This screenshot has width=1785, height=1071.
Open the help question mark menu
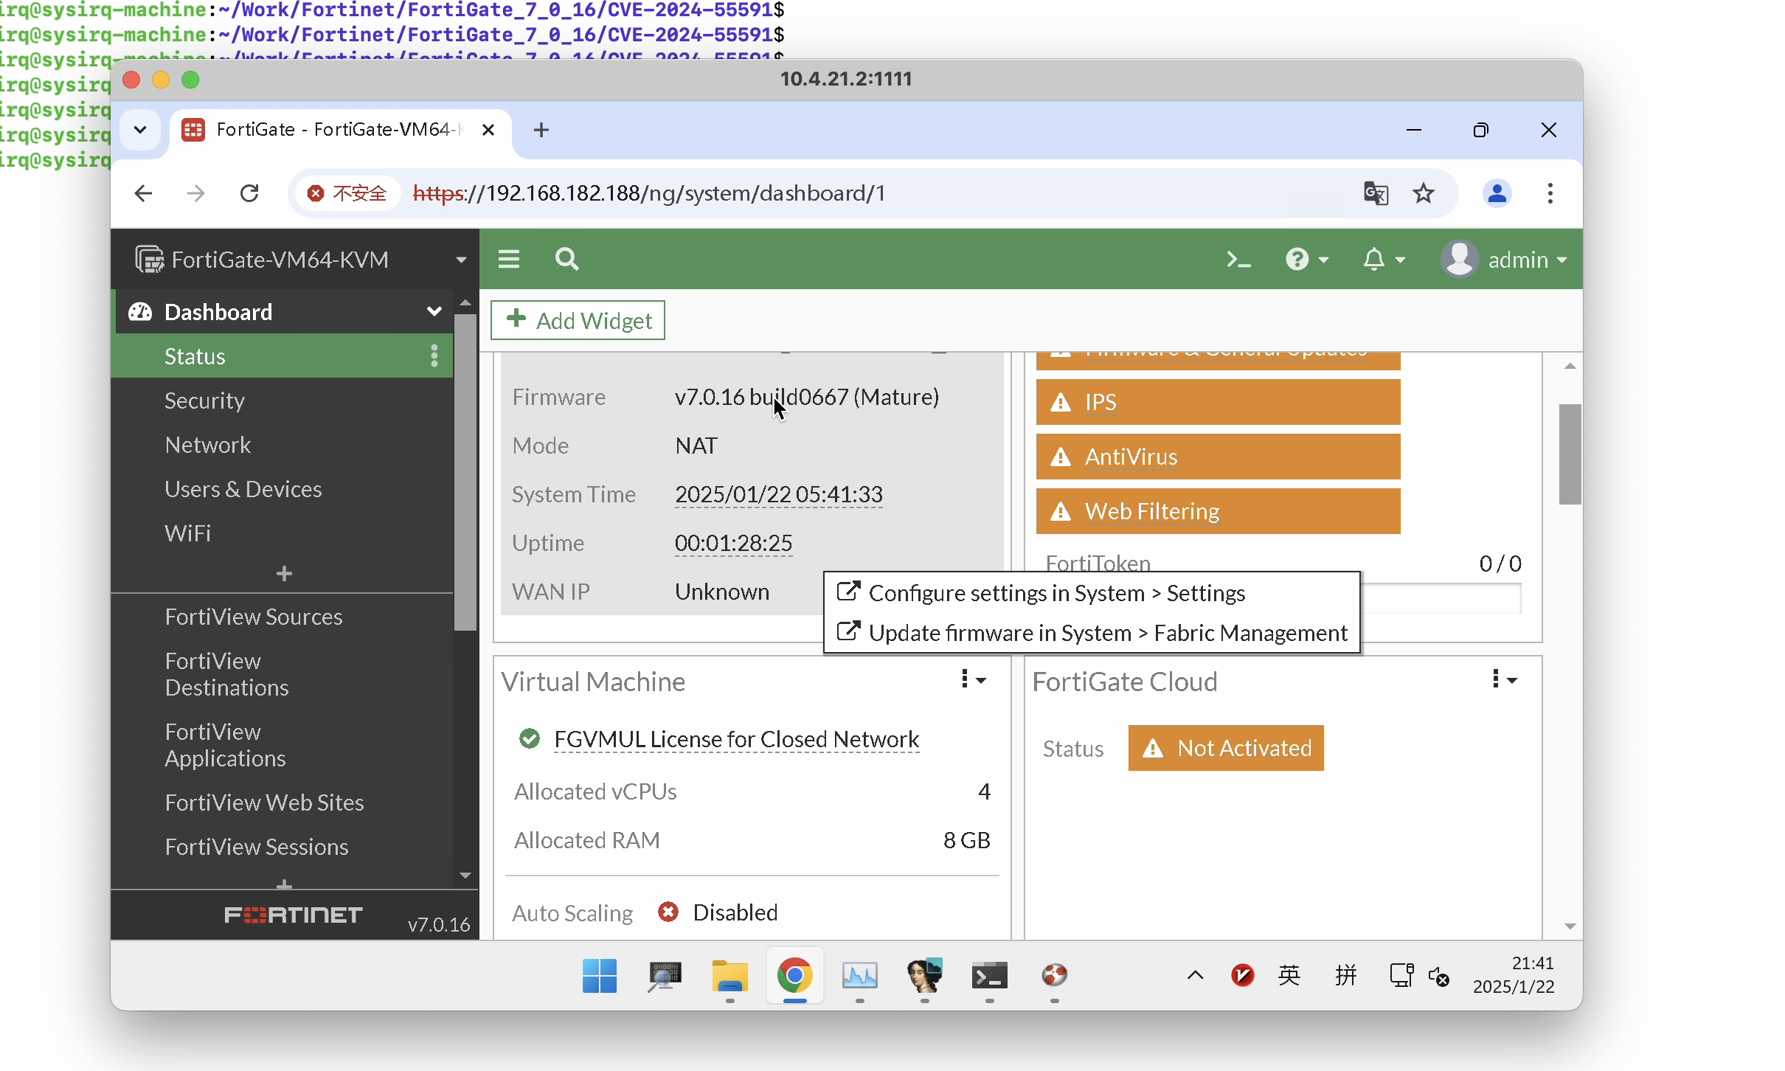[1307, 260]
